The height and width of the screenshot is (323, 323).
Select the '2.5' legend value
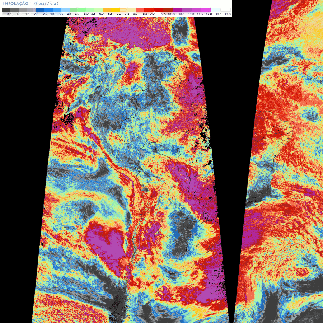pos(45,14)
